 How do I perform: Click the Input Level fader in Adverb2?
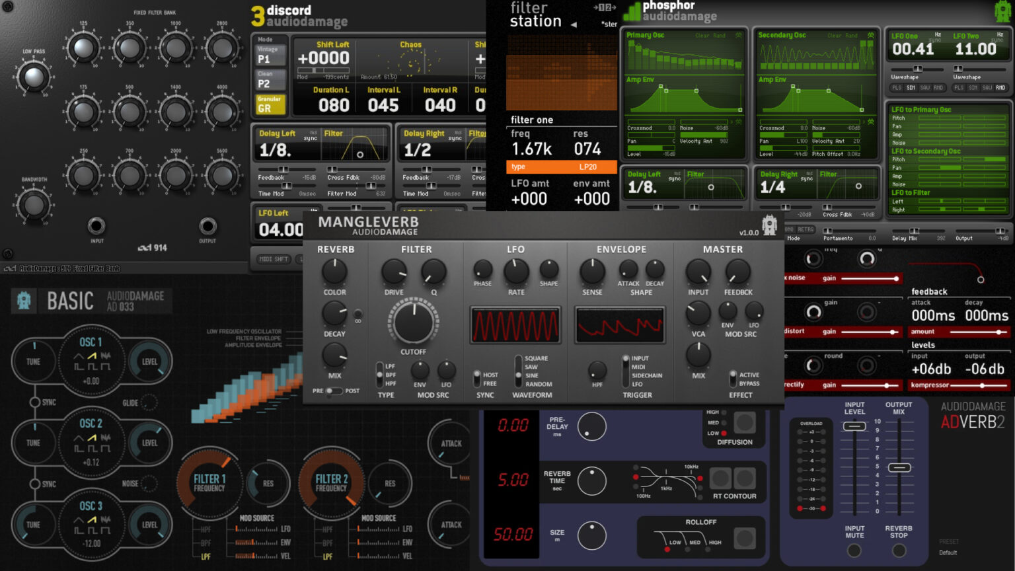pyautogui.click(x=854, y=426)
